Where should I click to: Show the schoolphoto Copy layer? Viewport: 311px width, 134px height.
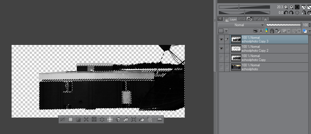click(x=221, y=58)
